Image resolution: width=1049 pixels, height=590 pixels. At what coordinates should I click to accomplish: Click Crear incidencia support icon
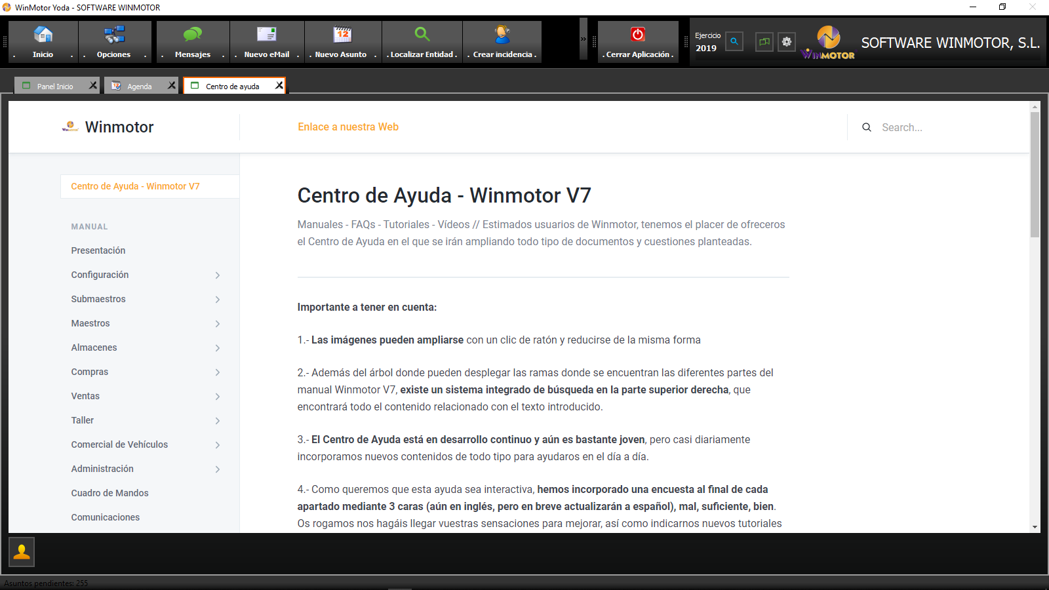point(503,34)
